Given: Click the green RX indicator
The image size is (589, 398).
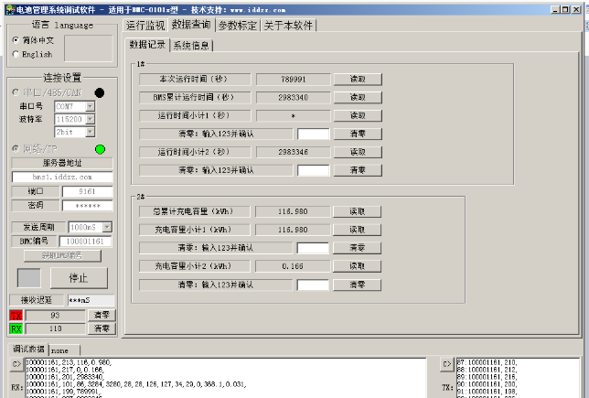Looking at the screenshot, I should click(16, 328).
